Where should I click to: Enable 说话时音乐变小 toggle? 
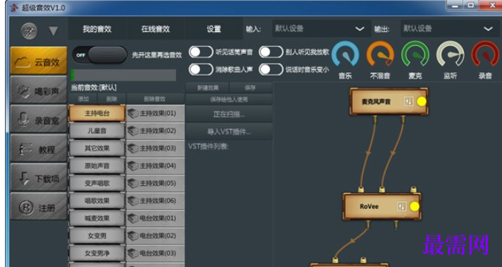[271, 69]
